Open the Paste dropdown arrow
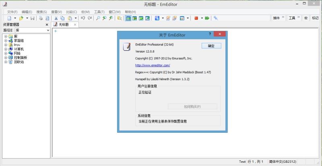 click(76, 18)
